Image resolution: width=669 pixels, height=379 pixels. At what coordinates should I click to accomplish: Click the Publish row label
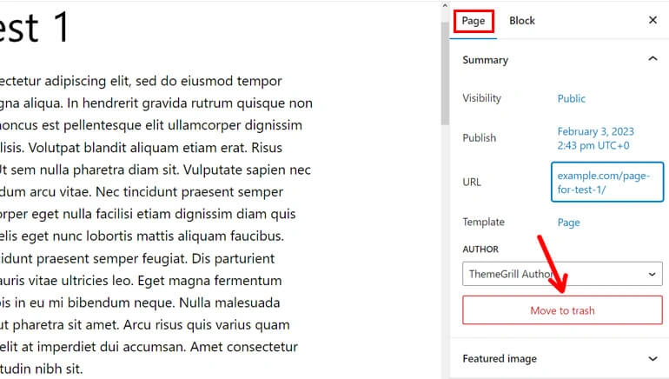click(480, 138)
